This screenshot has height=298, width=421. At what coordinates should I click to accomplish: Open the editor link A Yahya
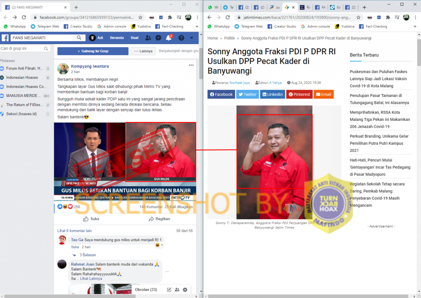pyautogui.click(x=275, y=83)
